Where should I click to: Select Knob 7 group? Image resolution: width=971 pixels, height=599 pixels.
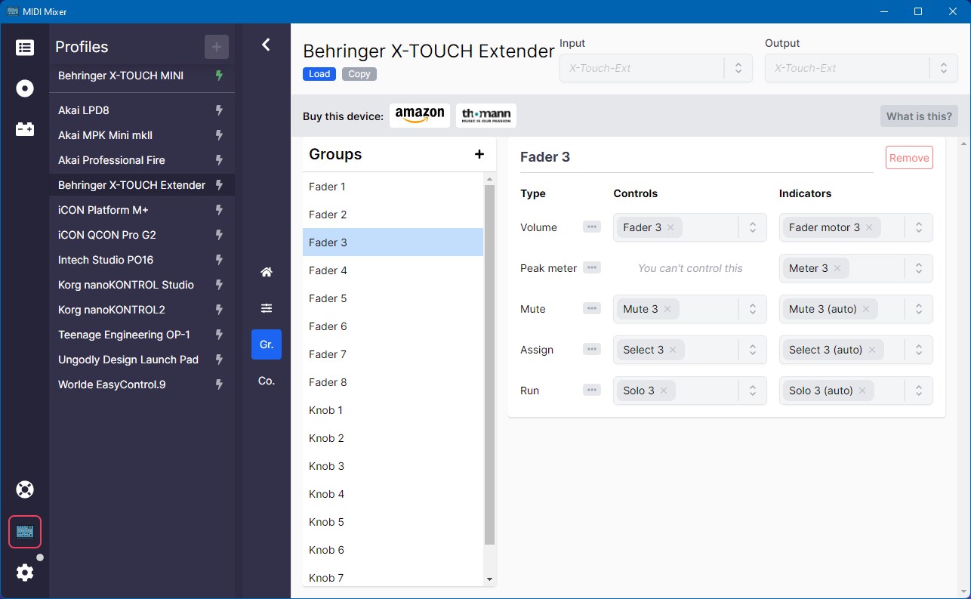[x=393, y=578]
